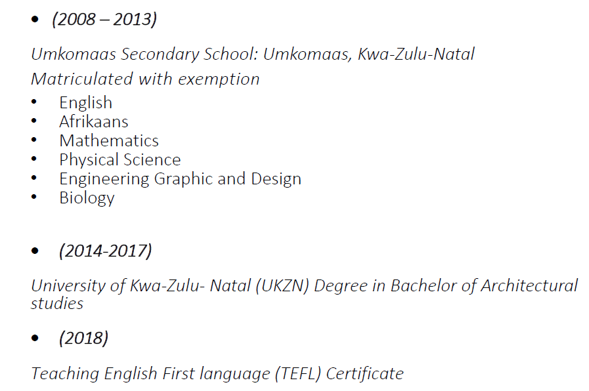This screenshot has width=589, height=391.
Task: Click the "(2008 – 2013)" date text
Action: tap(104, 20)
